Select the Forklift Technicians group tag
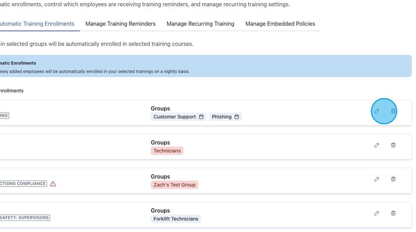This screenshot has height=232, width=416. pos(176,219)
